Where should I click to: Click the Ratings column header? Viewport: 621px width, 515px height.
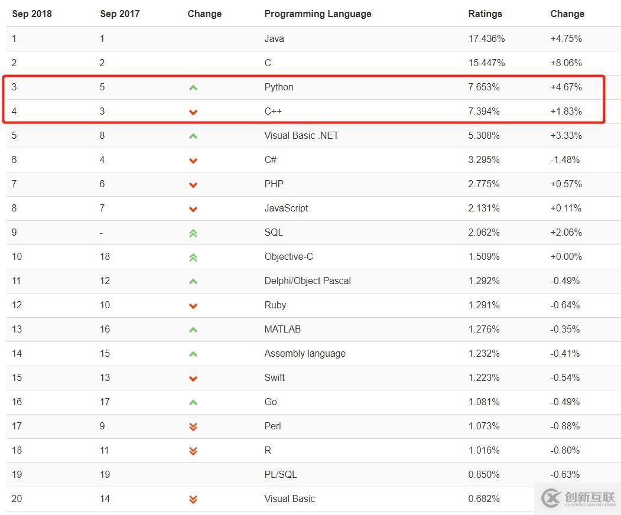pos(485,14)
